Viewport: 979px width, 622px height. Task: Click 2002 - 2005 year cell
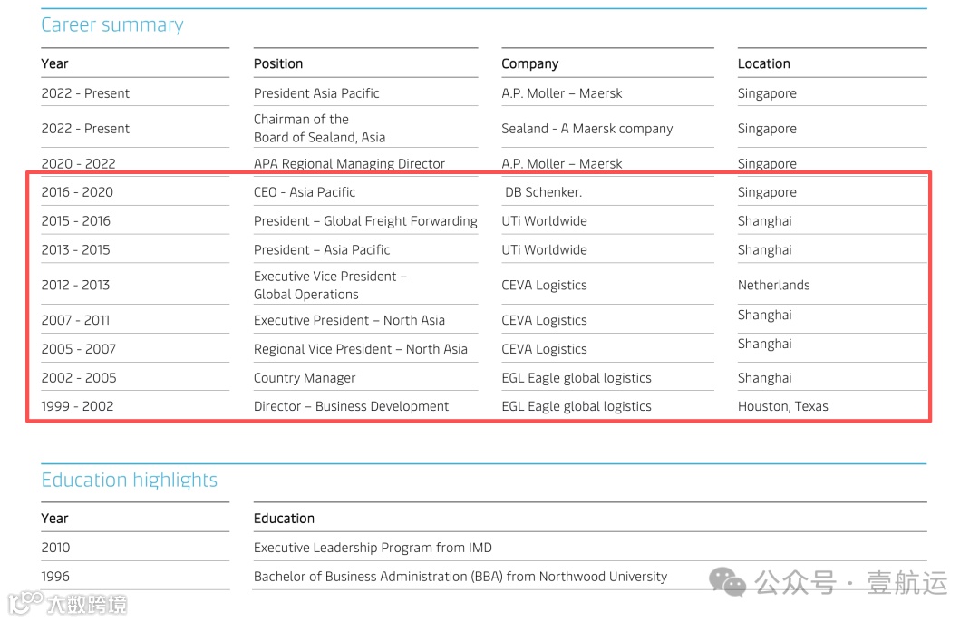click(x=79, y=378)
